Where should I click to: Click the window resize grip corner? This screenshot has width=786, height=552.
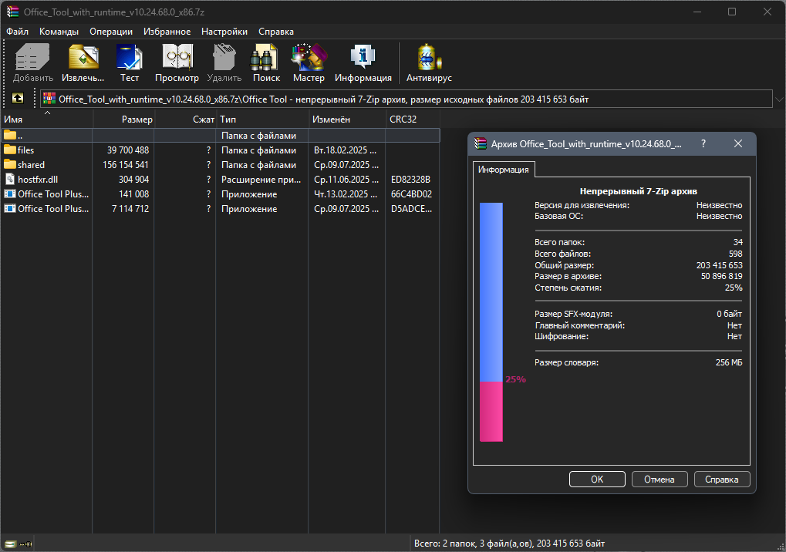coord(780,546)
